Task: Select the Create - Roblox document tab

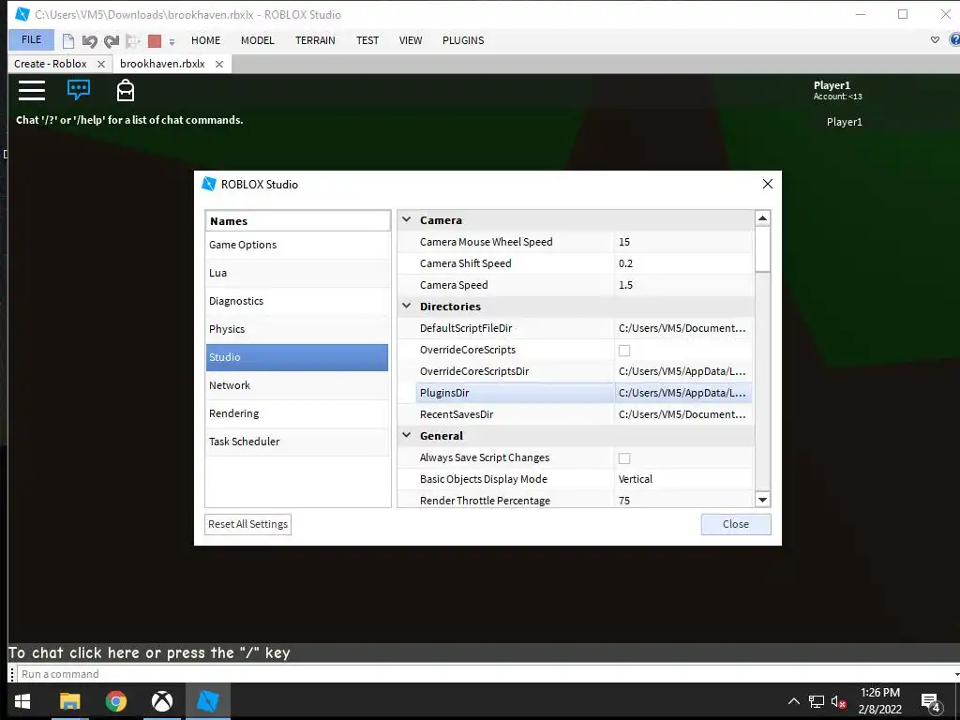Action: point(51,64)
